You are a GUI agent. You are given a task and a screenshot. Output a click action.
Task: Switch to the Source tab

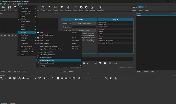[64, 71]
